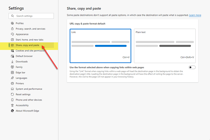
Task: Select the Link paste format card
Action: [100, 46]
